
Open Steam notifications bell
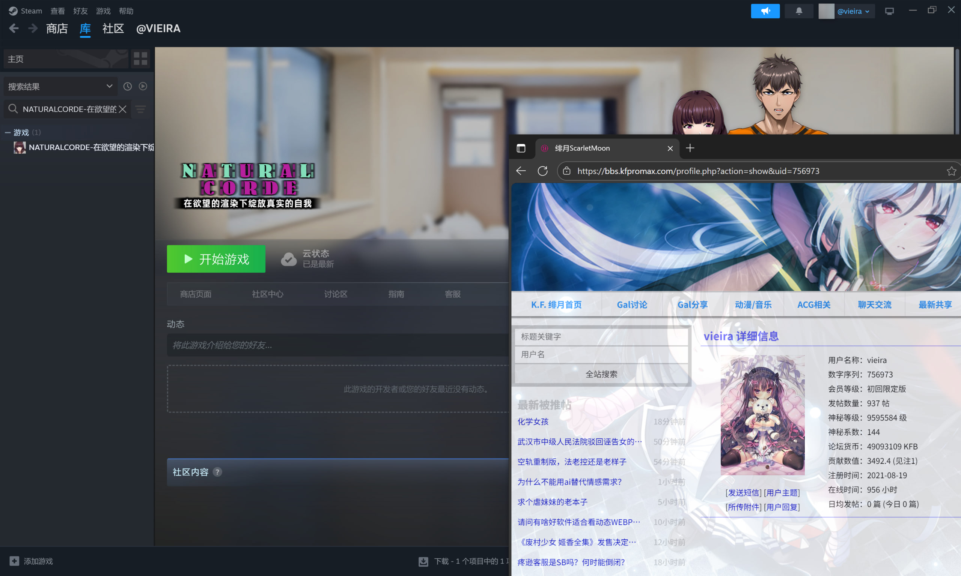[x=799, y=11]
